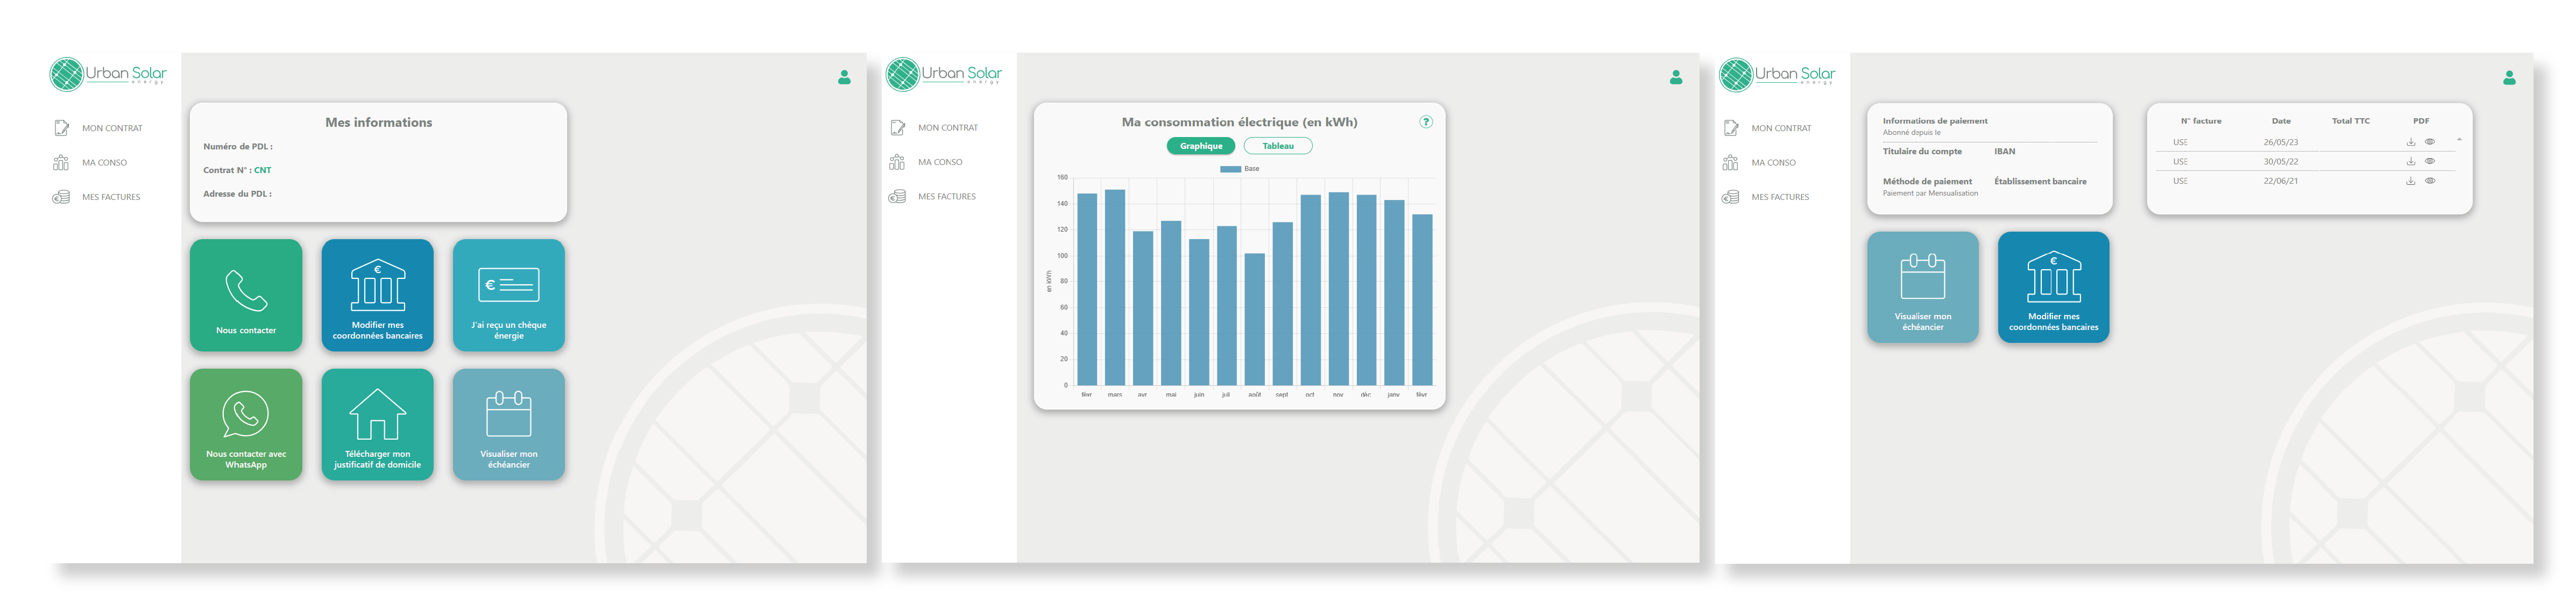Click the Numéro de PDL label
Viewport: 2576px width, 603px height.
pyautogui.click(x=238, y=146)
